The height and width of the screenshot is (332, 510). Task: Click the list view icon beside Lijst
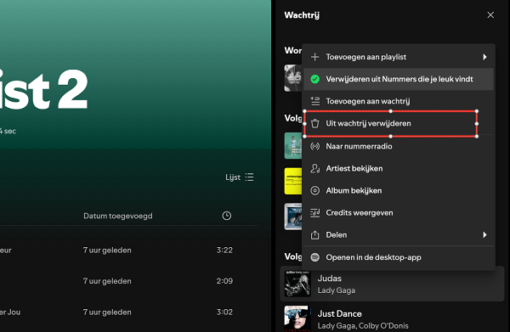tap(249, 177)
